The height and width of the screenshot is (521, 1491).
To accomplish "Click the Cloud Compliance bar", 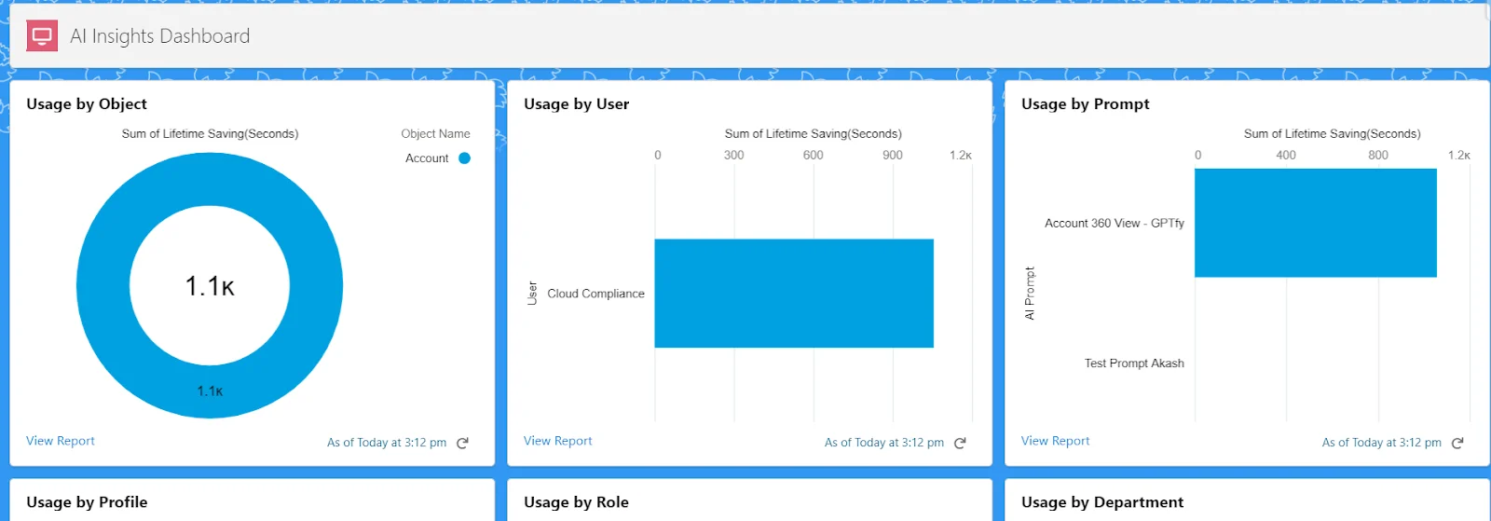I will [x=794, y=293].
